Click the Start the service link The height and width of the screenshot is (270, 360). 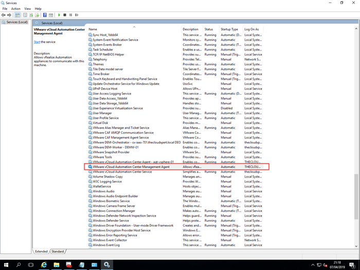click(37, 42)
